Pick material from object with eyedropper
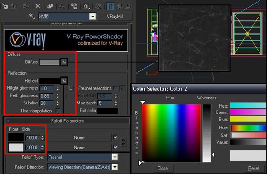 tap(32, 17)
